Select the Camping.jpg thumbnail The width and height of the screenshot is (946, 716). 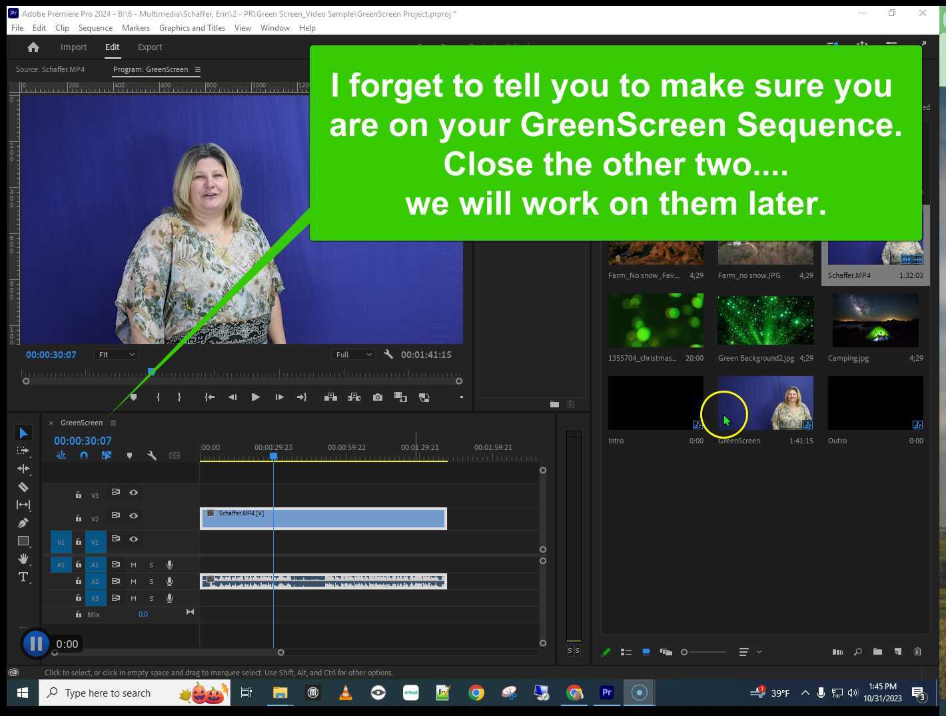click(875, 321)
